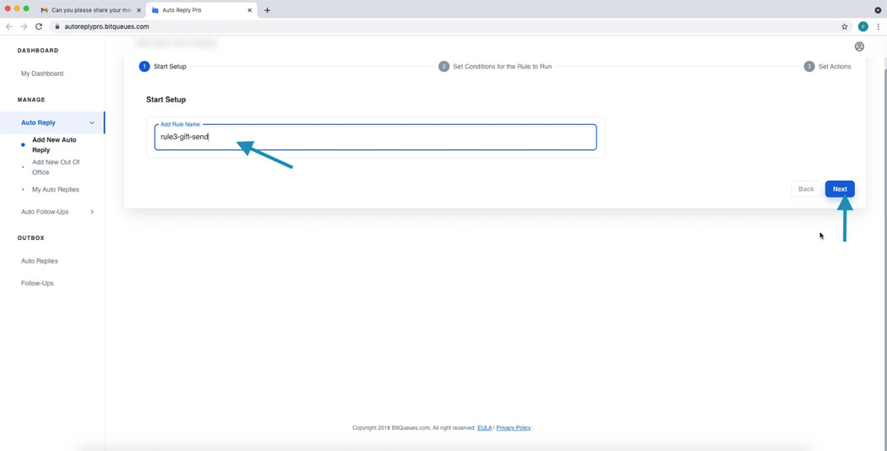The width and height of the screenshot is (887, 451).
Task: Click the user account icon
Action: coord(859,46)
